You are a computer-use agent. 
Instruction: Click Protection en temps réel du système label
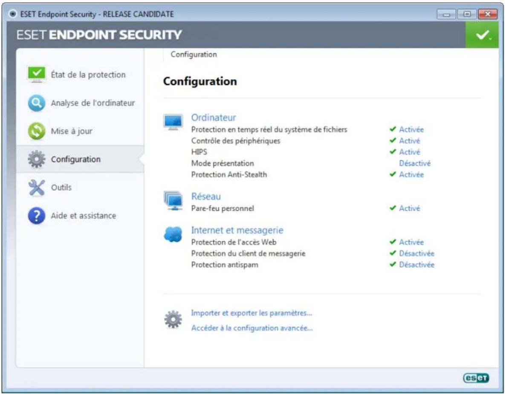[x=269, y=129]
